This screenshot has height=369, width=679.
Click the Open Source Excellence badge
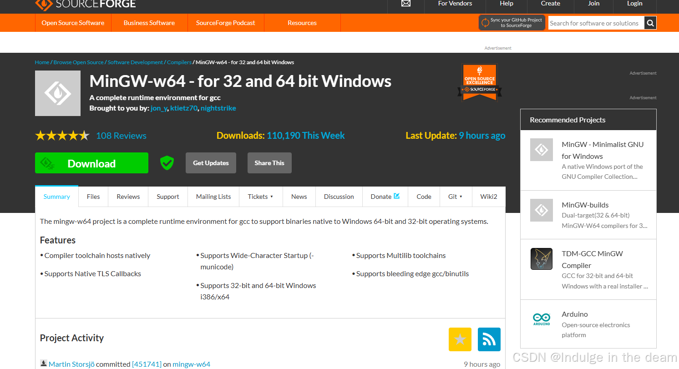[480, 82]
